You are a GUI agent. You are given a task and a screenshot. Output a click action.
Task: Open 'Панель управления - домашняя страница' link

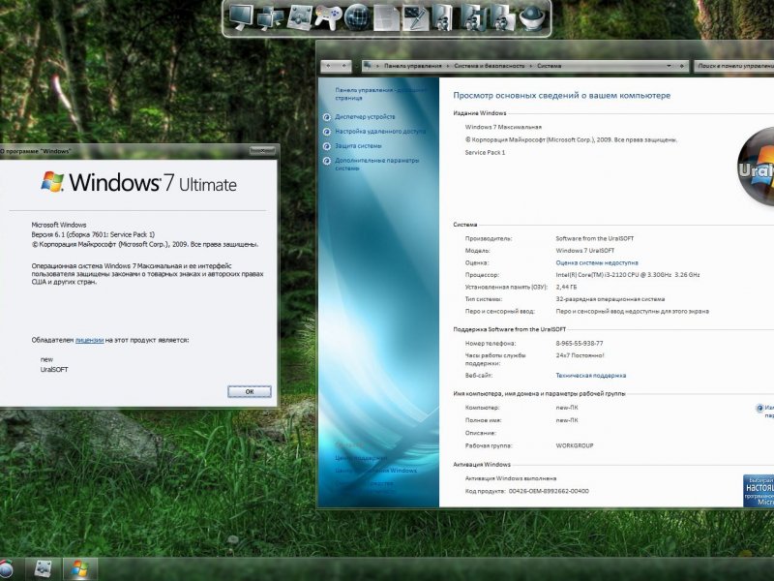pyautogui.click(x=380, y=94)
